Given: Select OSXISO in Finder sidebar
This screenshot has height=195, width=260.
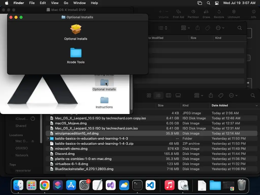Looking at the screenshot, I should pyautogui.click(x=22, y=148).
